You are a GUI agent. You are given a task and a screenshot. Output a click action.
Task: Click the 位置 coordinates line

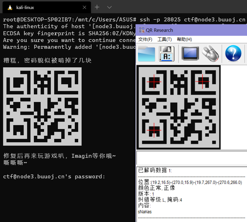tap(190, 182)
